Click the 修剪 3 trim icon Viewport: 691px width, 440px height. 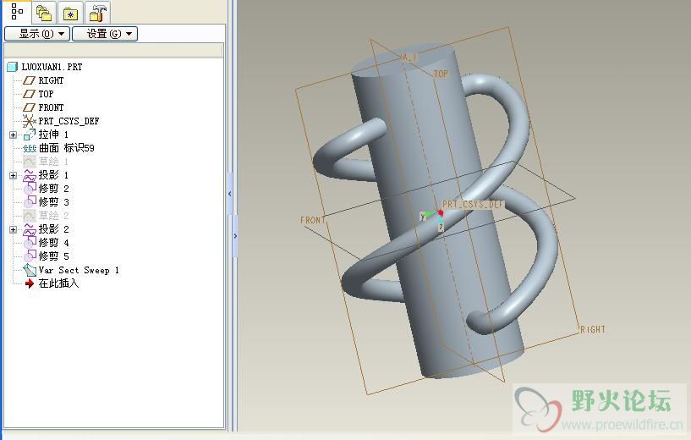[30, 202]
